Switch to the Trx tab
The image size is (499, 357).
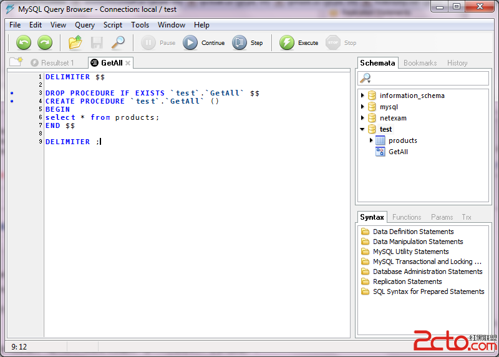466,217
